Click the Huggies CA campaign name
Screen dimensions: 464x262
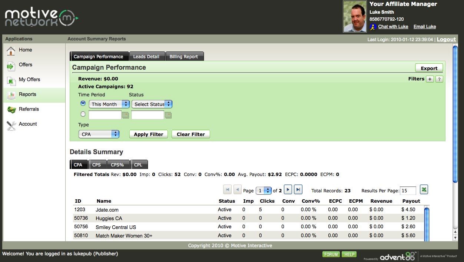[x=109, y=218]
